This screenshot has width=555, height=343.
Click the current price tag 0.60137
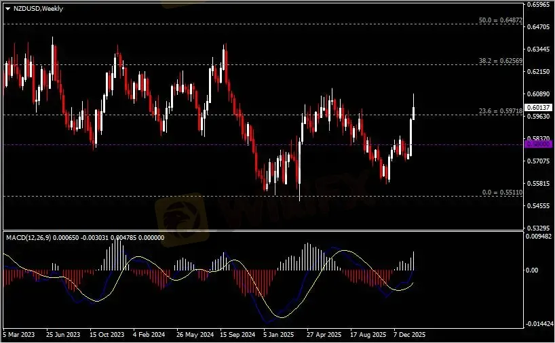click(539, 107)
